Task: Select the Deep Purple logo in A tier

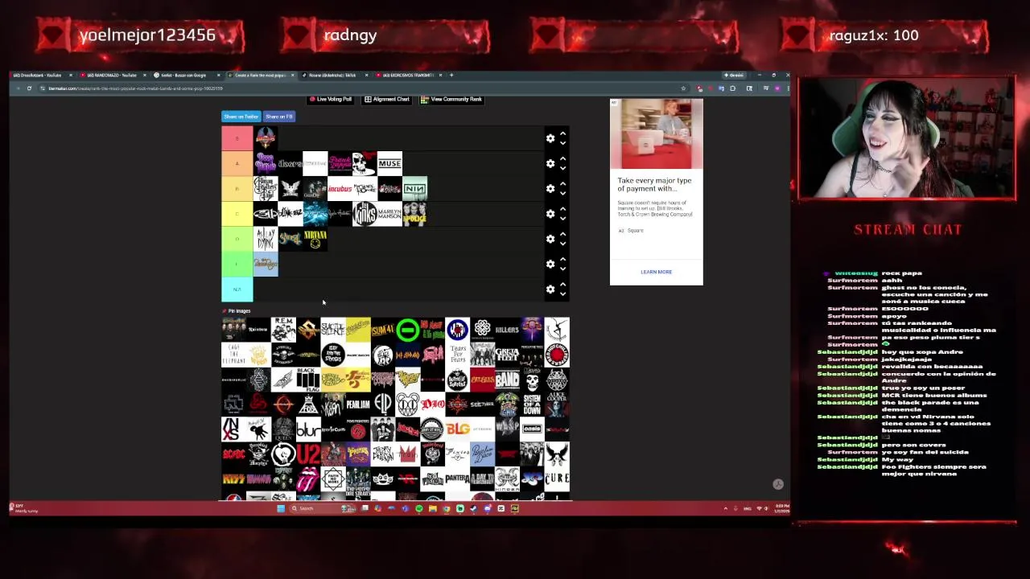Action: point(266,163)
